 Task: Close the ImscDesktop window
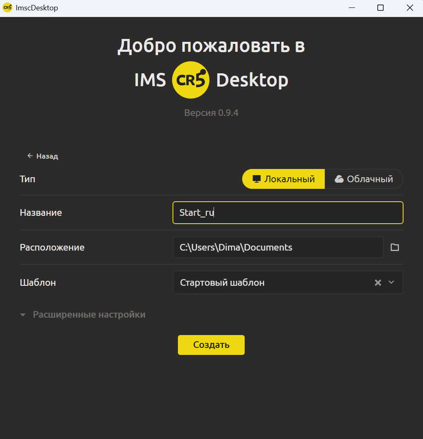[410, 8]
